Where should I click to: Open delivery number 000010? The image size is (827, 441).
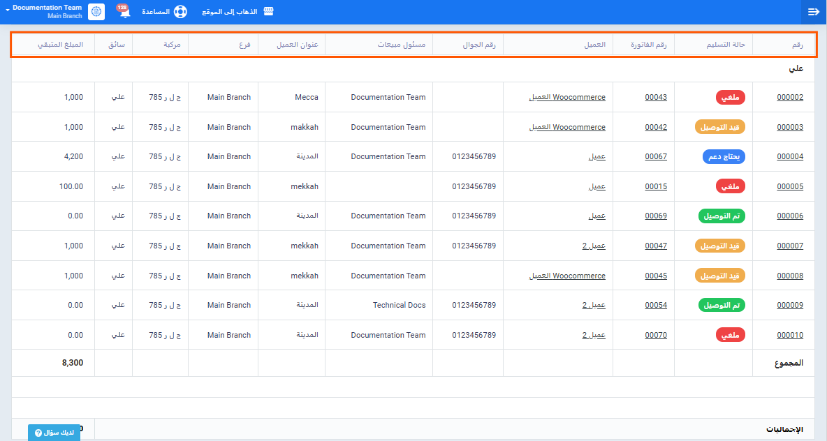pyautogui.click(x=789, y=335)
